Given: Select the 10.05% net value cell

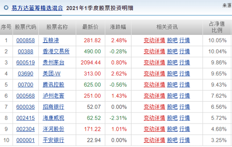Looking at the screenshot, I should pos(217,40).
